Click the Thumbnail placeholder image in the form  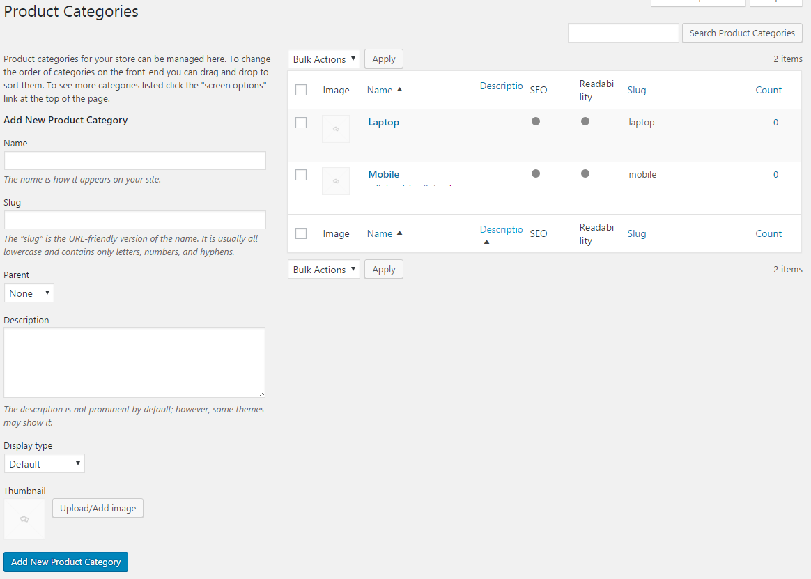pyautogui.click(x=24, y=519)
